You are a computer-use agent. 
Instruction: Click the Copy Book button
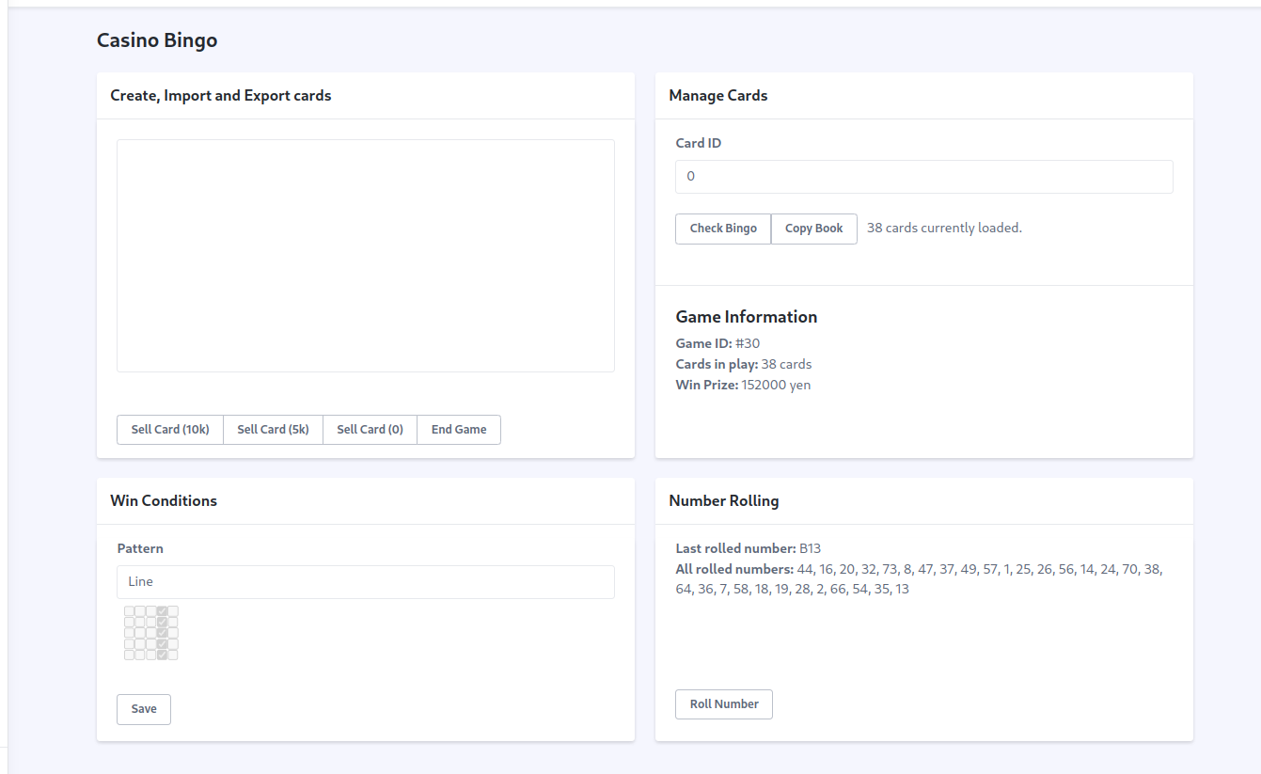point(813,229)
